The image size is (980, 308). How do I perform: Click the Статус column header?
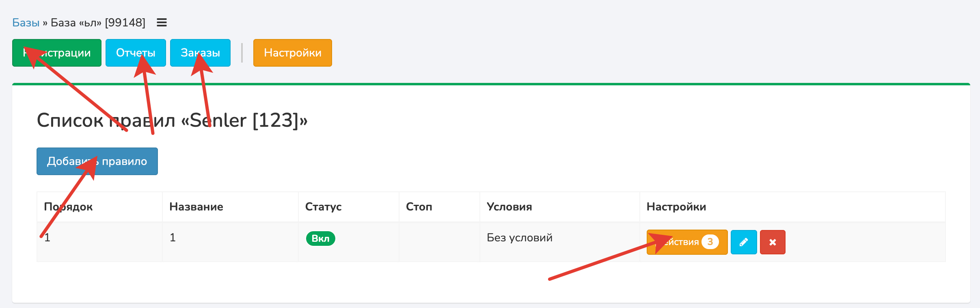point(323,207)
